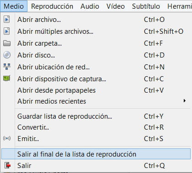Choose Guardar lista de reproducción
The height and width of the screenshot is (173, 192).
[x=96, y=116]
